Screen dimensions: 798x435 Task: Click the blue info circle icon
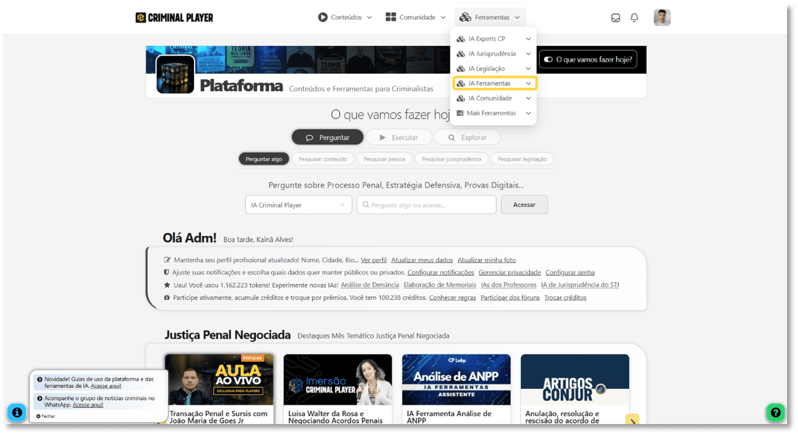[17, 412]
